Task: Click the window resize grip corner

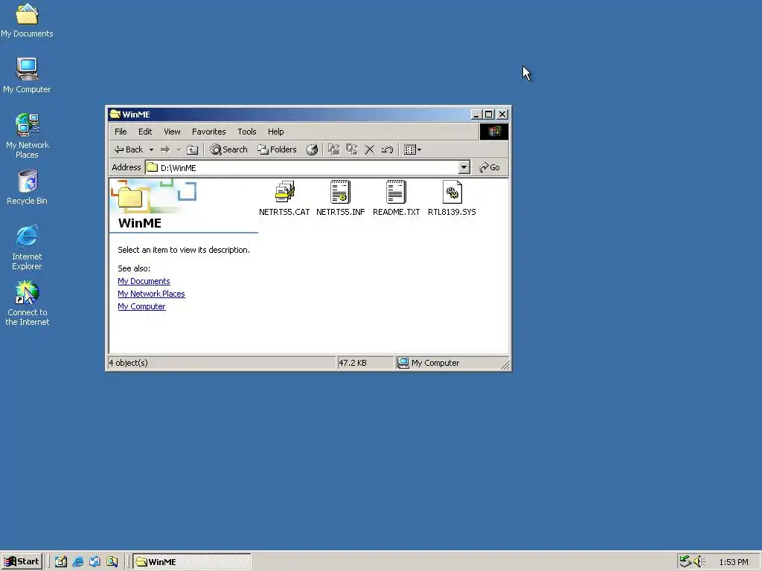Action: [x=505, y=364]
